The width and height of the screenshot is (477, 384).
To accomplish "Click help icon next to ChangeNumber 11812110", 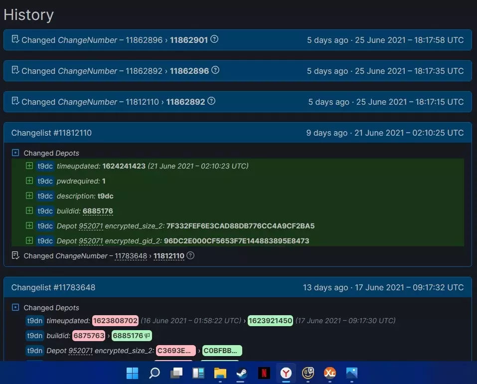I will (x=190, y=256).
